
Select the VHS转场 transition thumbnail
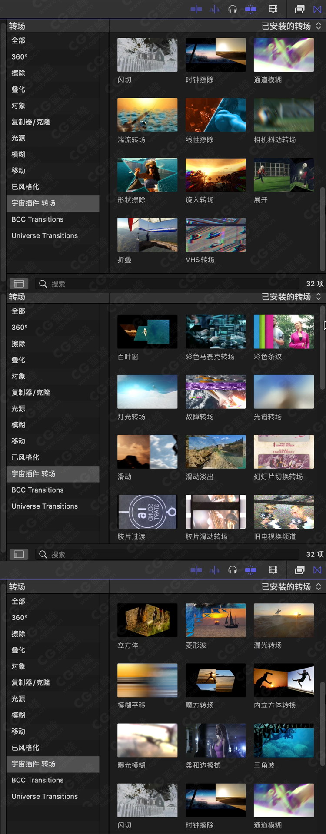(x=216, y=235)
